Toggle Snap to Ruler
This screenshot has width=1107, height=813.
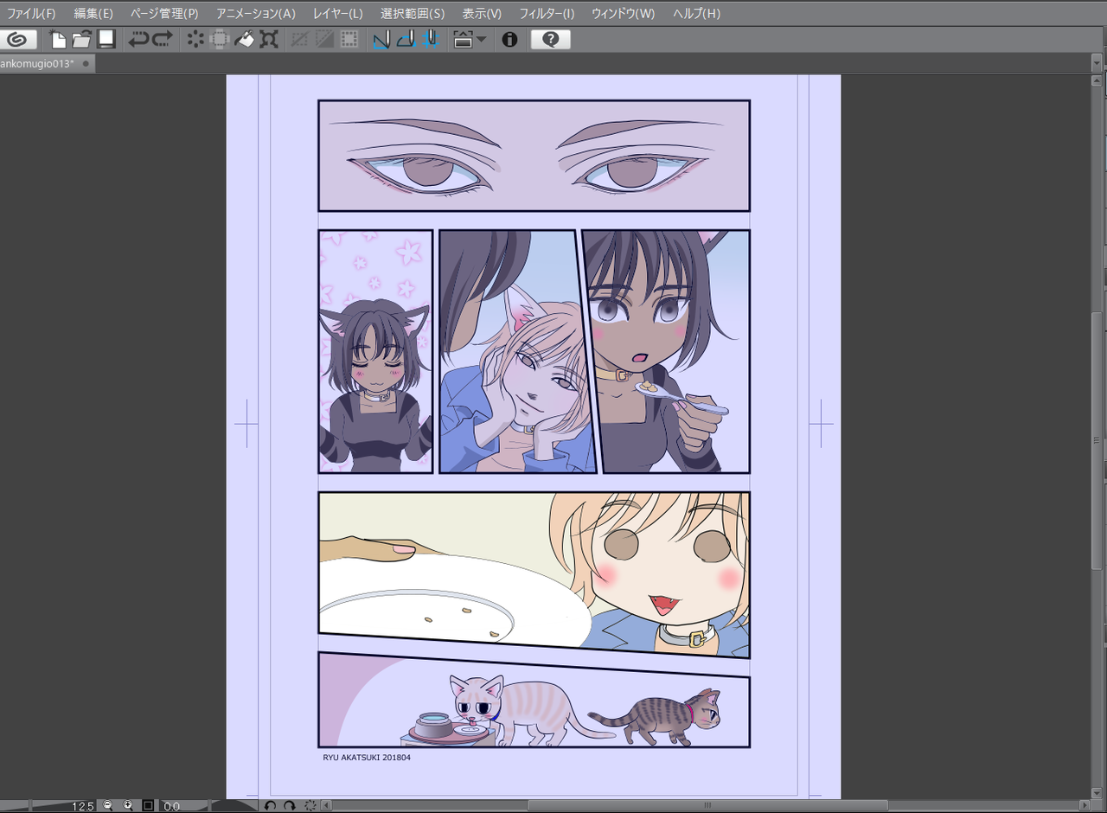click(381, 40)
